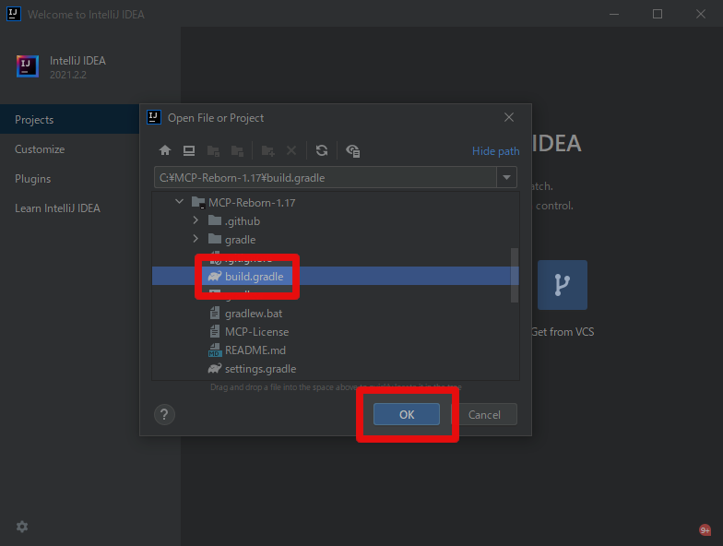Screen dimensions: 723x546
Task: Go to home directory in file dialog
Action: (x=165, y=150)
